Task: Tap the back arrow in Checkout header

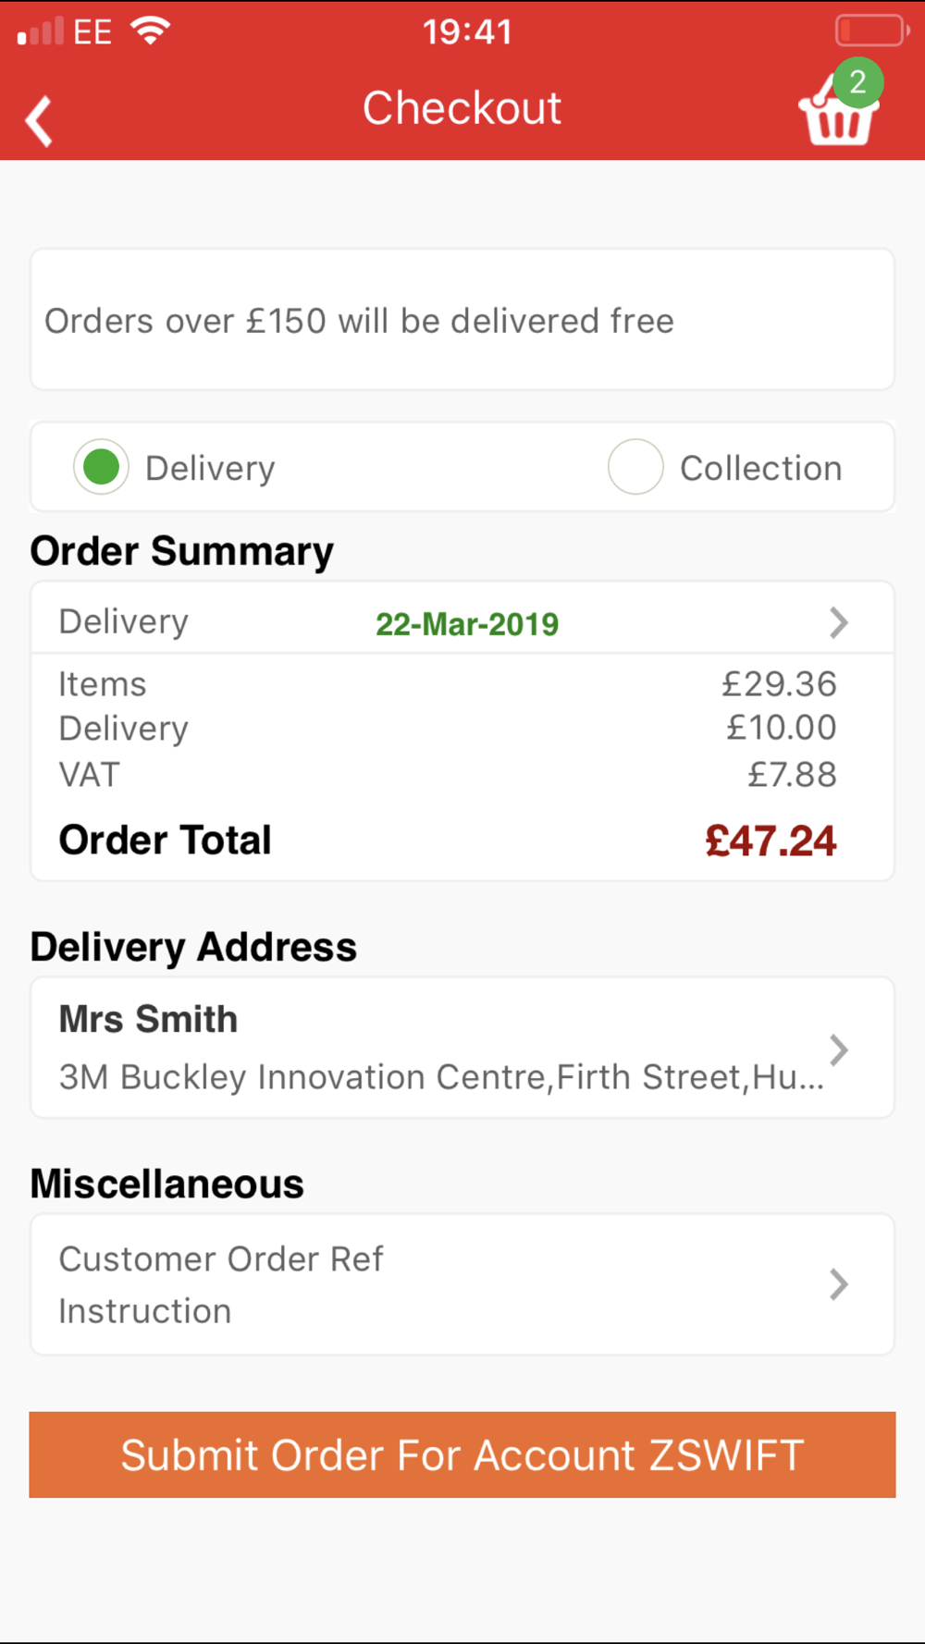Action: 39,120
